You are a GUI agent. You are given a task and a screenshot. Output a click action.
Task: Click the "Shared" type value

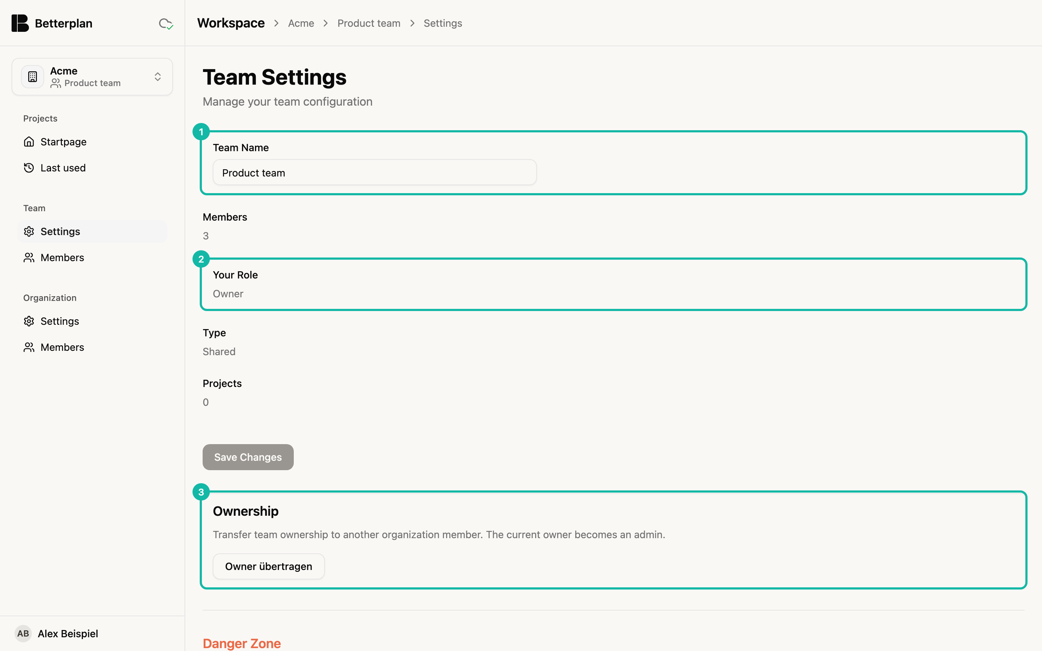click(219, 351)
